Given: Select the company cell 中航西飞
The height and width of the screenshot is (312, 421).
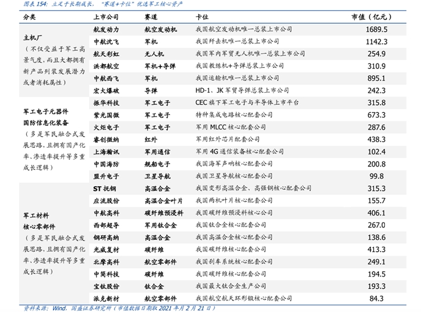Looking at the screenshot, I should click(x=106, y=79).
